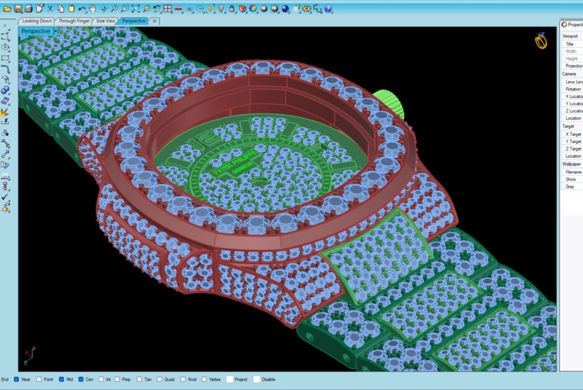This screenshot has width=583, height=390.
Task: Click the Show option under Wallpaper
Action: [572, 179]
